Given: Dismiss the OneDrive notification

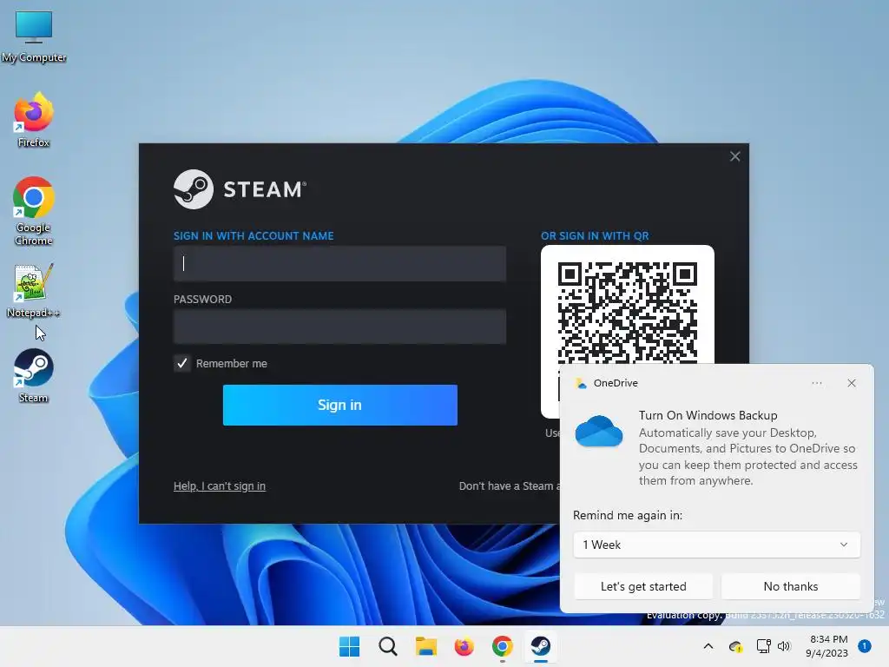Looking at the screenshot, I should pyautogui.click(x=852, y=383).
